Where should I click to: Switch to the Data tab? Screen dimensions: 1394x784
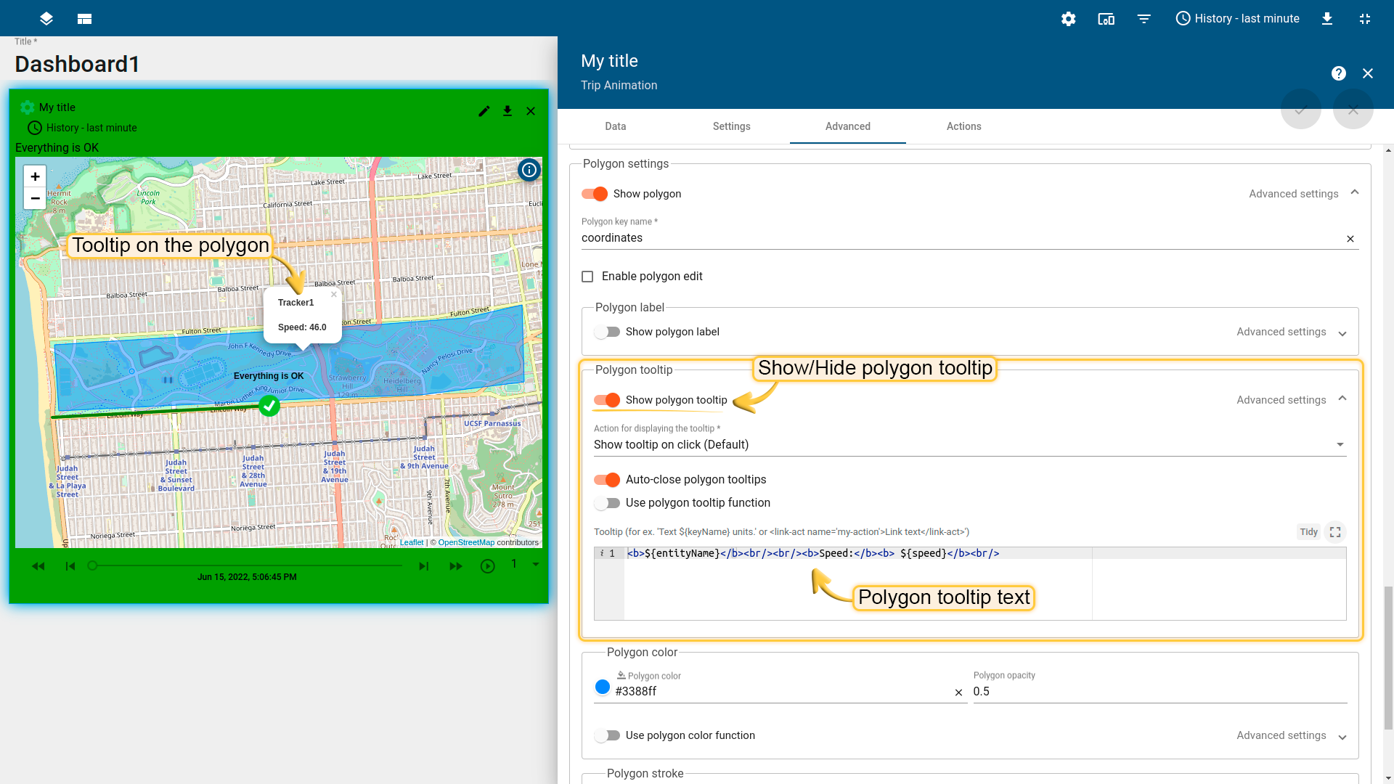(x=615, y=126)
